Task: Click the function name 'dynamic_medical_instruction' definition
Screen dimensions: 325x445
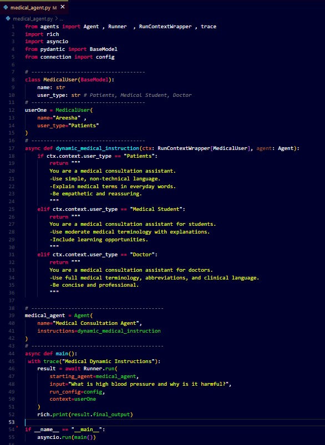Action: [x=97, y=148]
